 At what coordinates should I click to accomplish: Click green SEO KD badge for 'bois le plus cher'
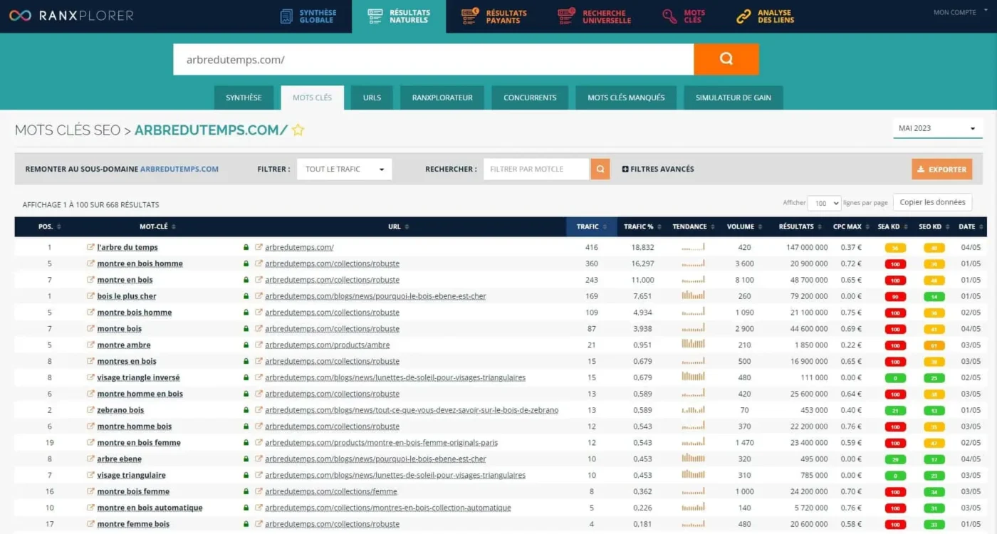pyautogui.click(x=934, y=296)
